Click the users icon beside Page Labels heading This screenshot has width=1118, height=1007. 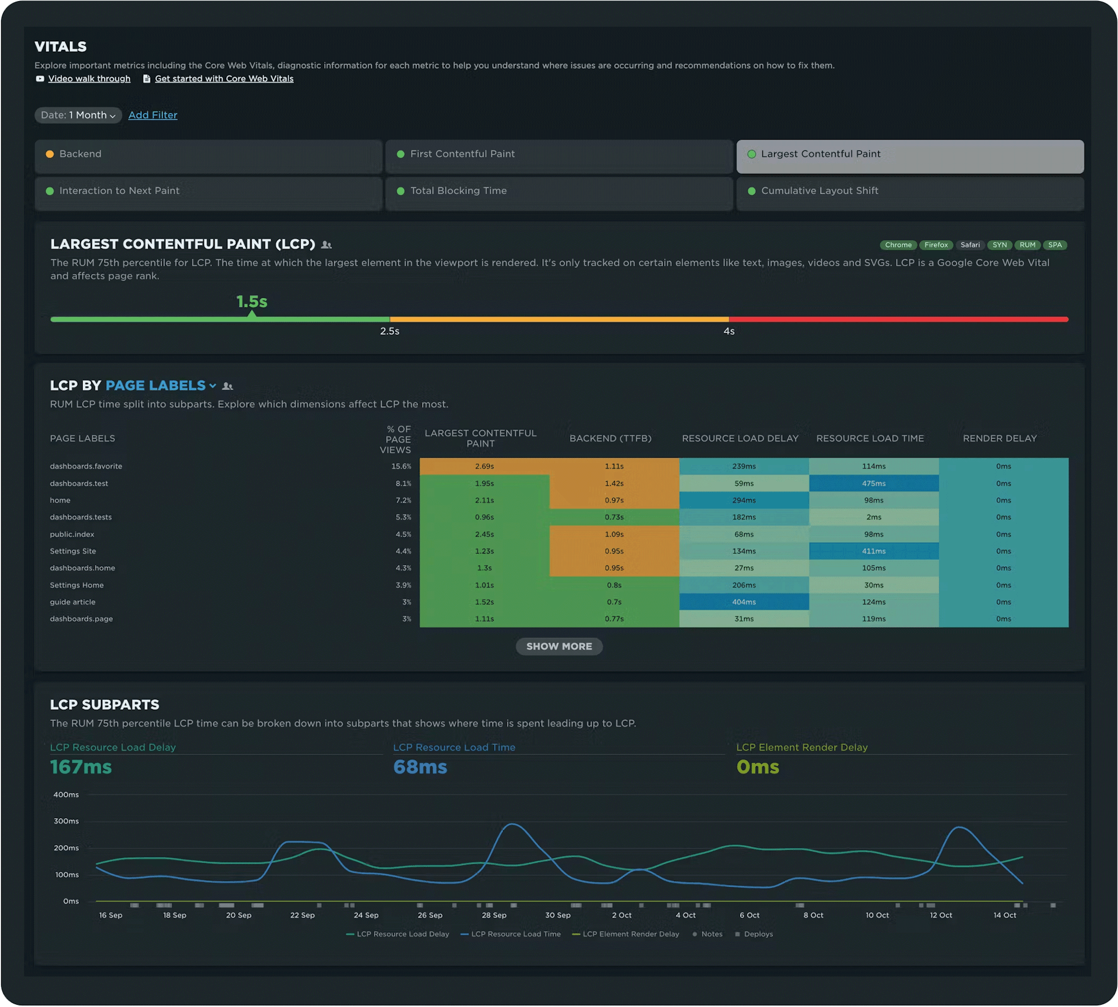pyautogui.click(x=228, y=386)
